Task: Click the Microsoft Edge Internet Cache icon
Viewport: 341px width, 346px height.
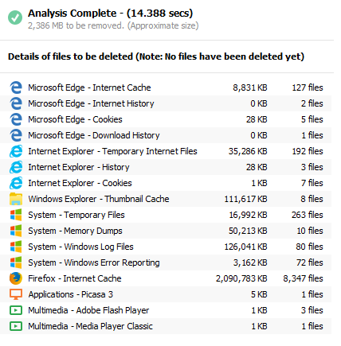Action: [x=16, y=87]
